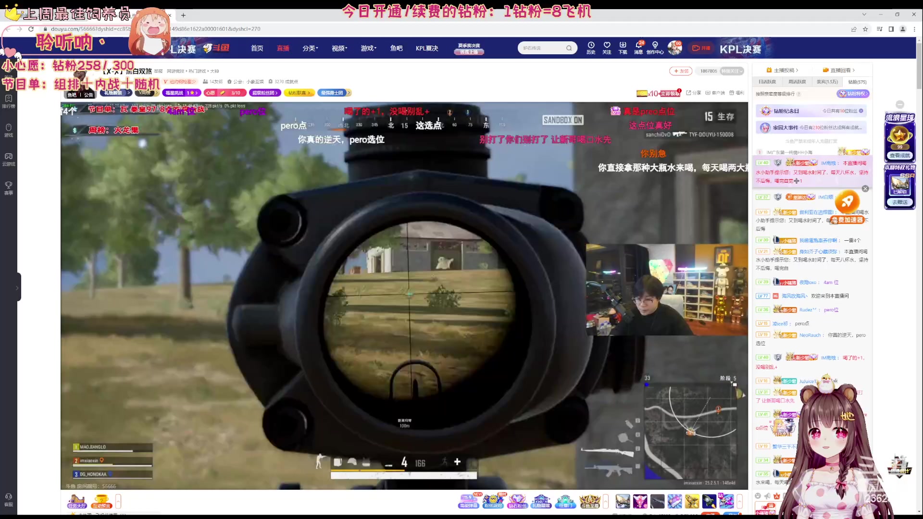Open 鱼吧 in the navigation bar
The width and height of the screenshot is (923, 519).
(x=397, y=48)
